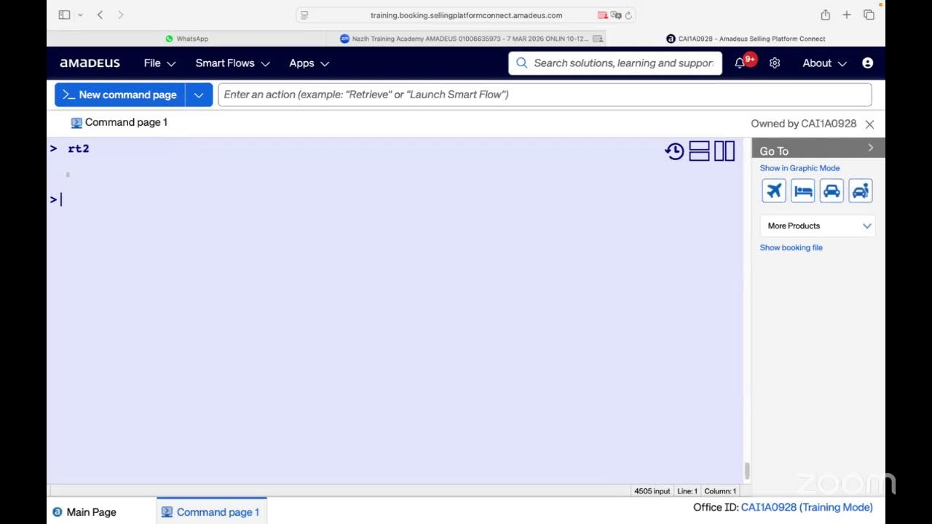Click the Amadeus logo
932x524 pixels.
pyautogui.click(x=90, y=63)
